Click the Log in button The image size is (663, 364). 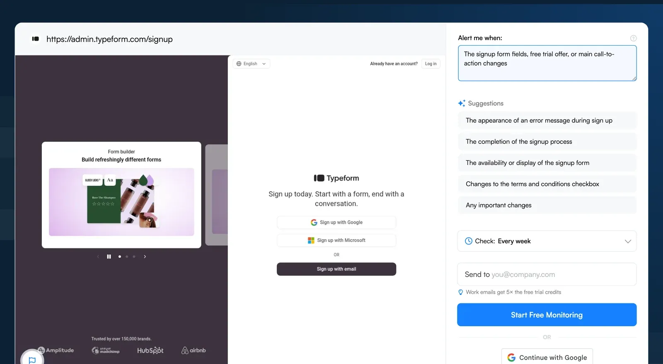tap(431, 64)
